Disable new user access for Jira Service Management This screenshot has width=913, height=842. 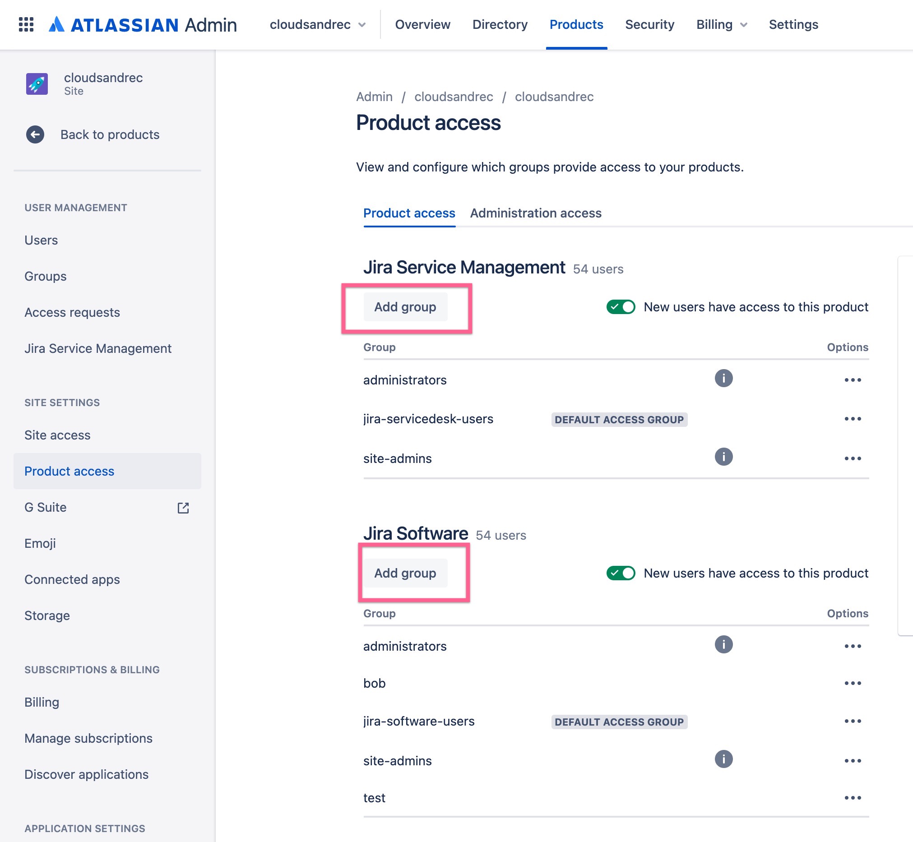[x=621, y=307]
